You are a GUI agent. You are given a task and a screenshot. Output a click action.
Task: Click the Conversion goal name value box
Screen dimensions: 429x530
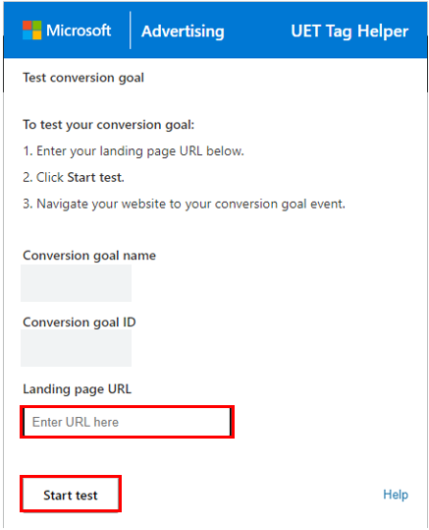tap(76, 283)
